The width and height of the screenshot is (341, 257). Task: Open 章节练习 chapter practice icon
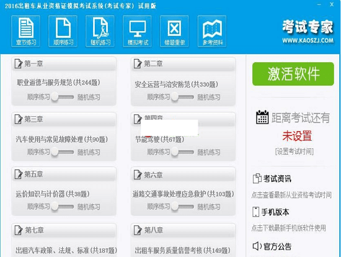click(25, 32)
